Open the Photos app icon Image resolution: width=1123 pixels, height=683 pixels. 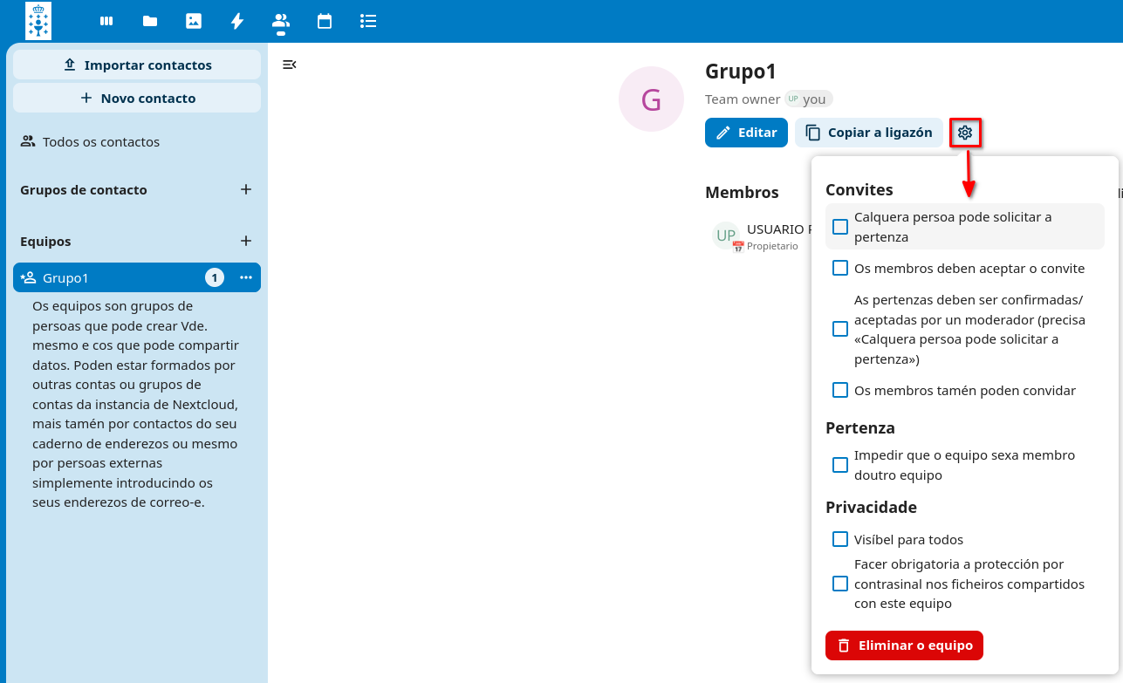pos(194,21)
